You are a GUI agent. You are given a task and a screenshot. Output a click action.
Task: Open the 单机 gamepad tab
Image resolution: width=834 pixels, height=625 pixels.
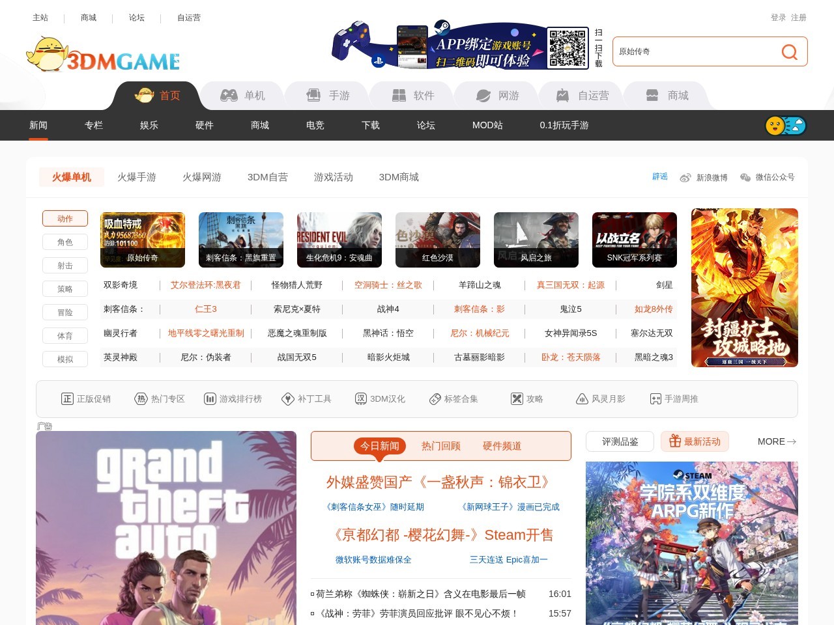coord(242,96)
